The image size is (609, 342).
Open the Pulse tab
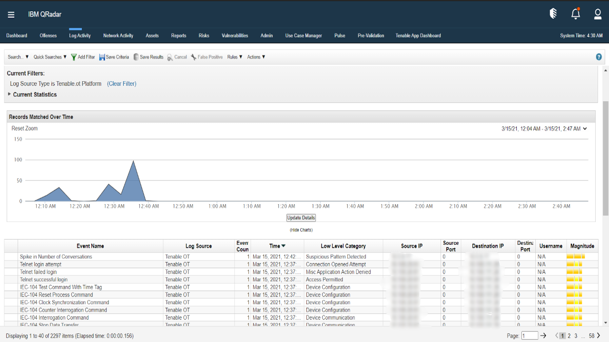340,36
